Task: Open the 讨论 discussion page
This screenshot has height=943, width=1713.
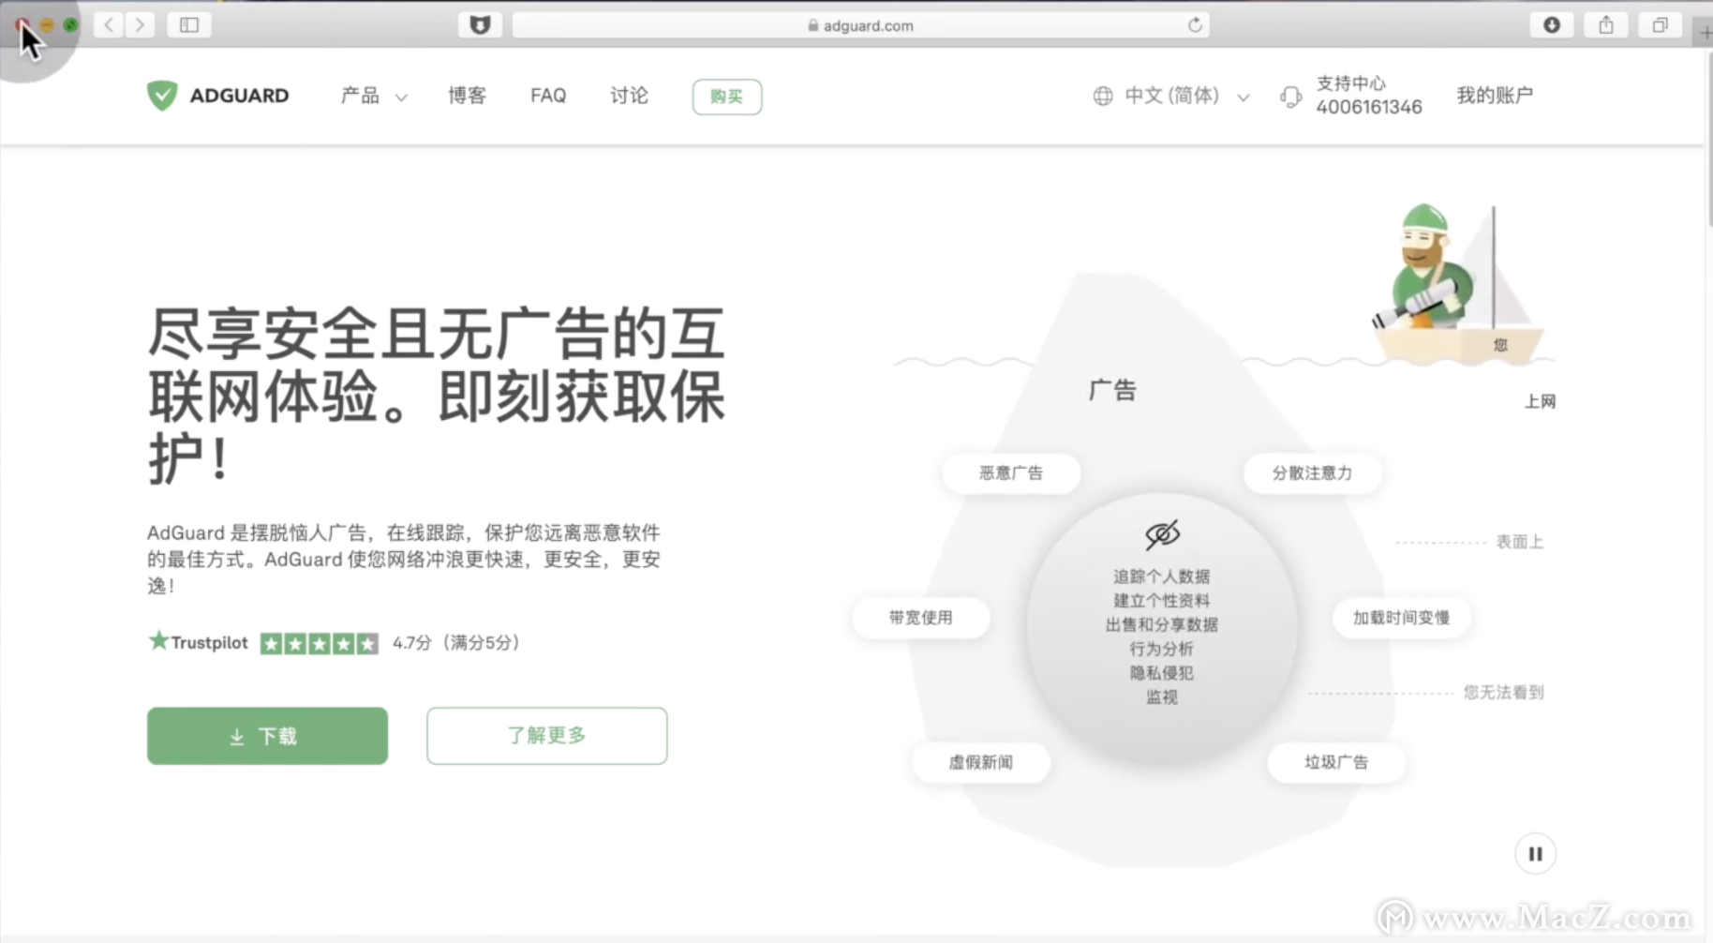Action: pos(629,96)
